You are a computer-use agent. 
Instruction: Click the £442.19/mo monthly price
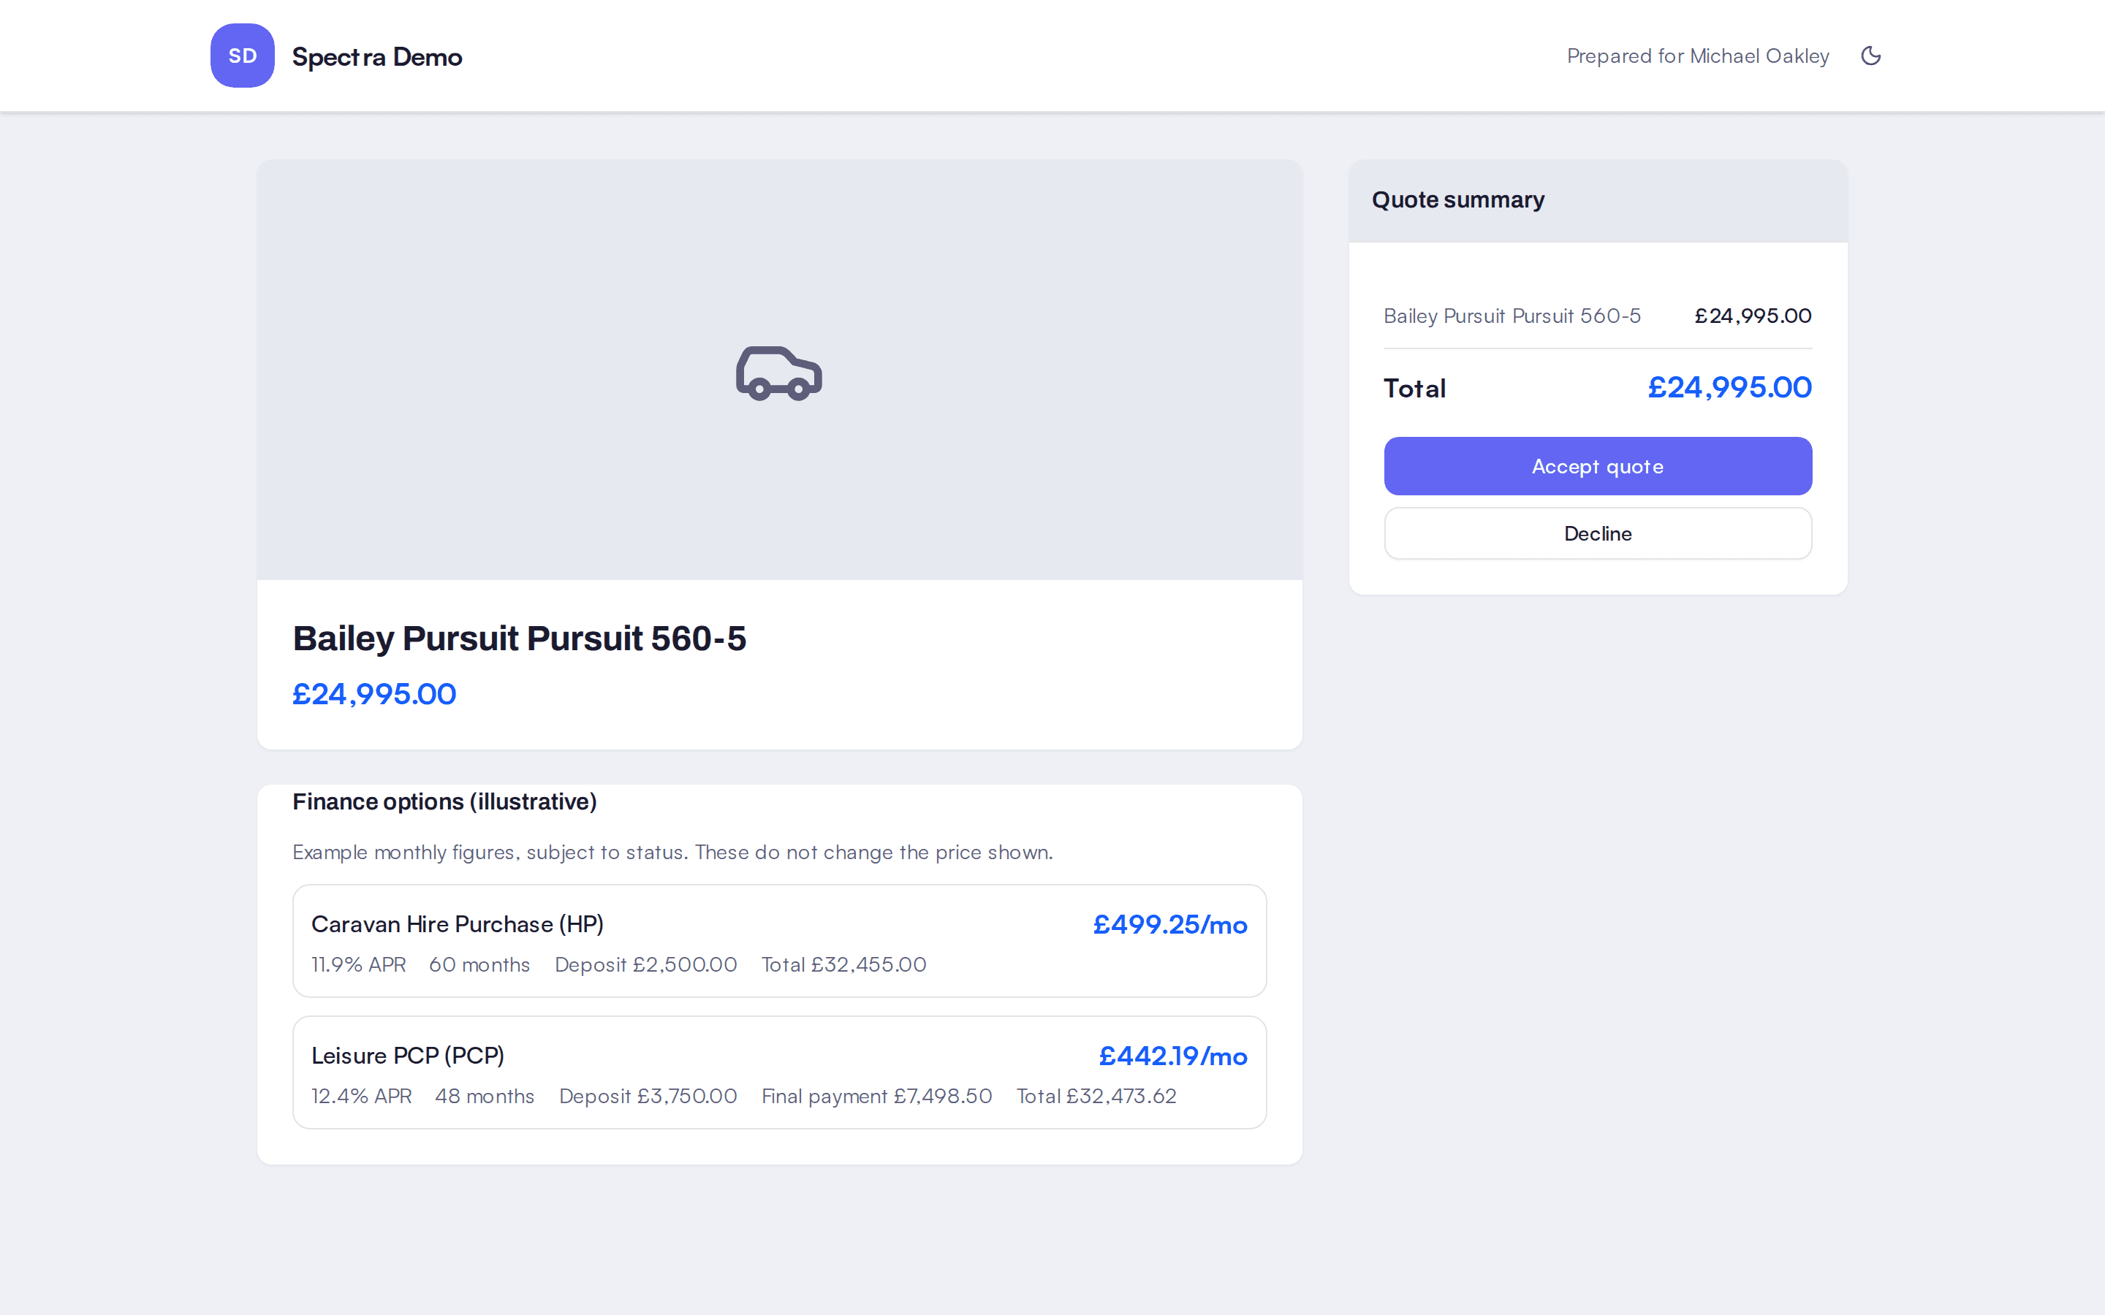coord(1172,1056)
